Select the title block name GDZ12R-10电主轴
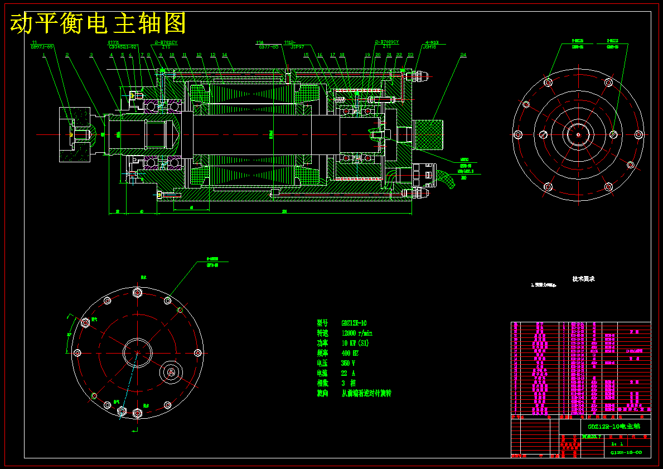This screenshot has width=663, height=469. coord(614,426)
